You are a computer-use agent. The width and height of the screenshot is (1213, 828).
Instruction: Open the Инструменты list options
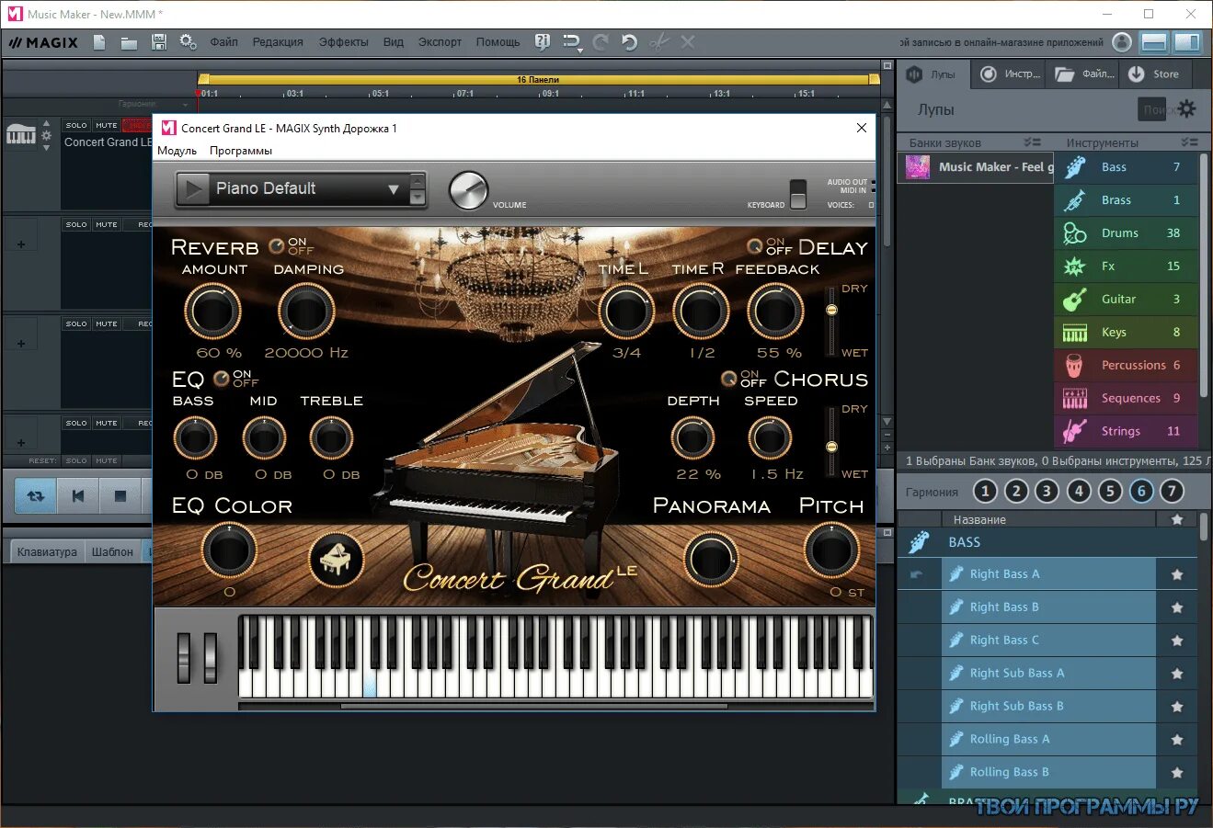pos(1189,142)
